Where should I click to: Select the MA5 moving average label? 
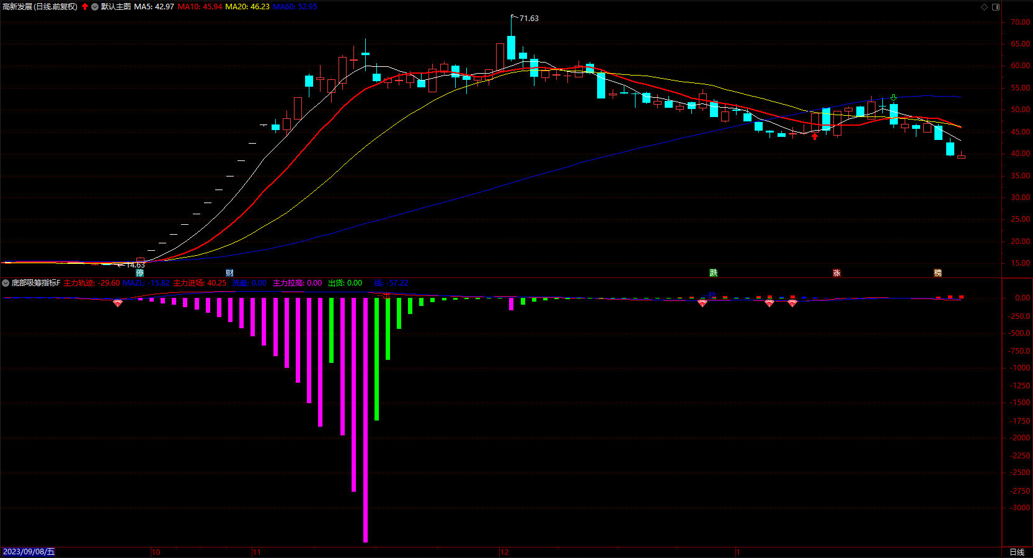click(154, 7)
